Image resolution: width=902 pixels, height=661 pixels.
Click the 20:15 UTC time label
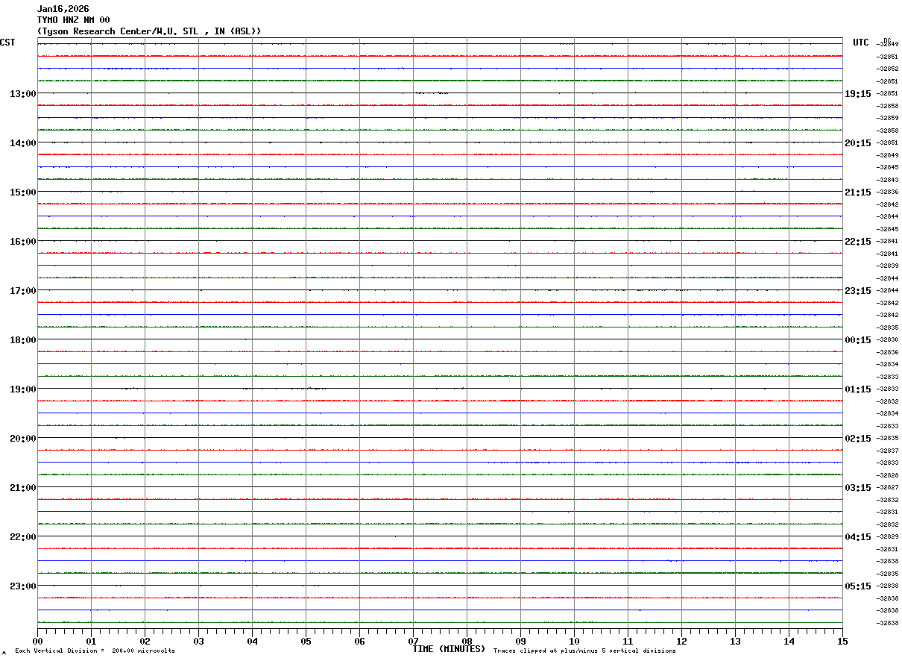coord(858,143)
